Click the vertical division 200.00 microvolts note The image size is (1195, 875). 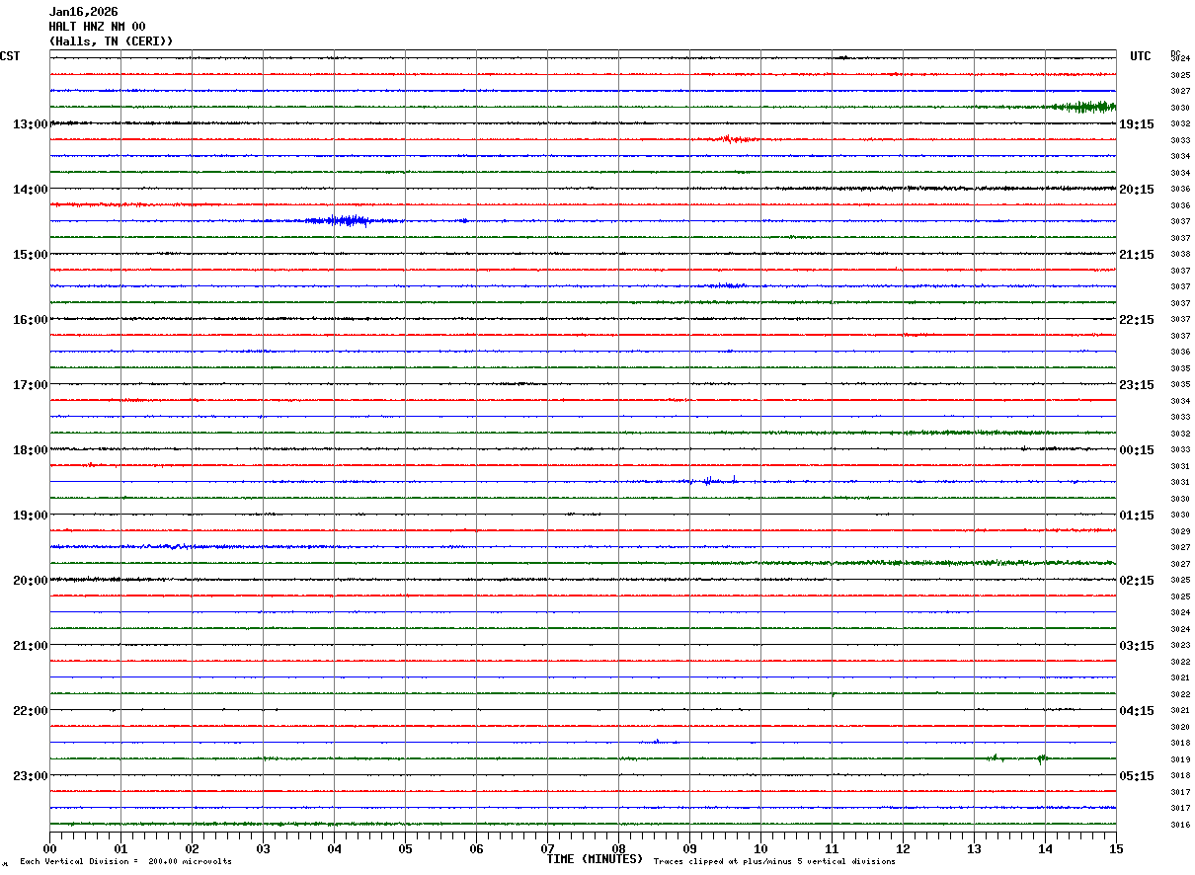[x=125, y=862]
